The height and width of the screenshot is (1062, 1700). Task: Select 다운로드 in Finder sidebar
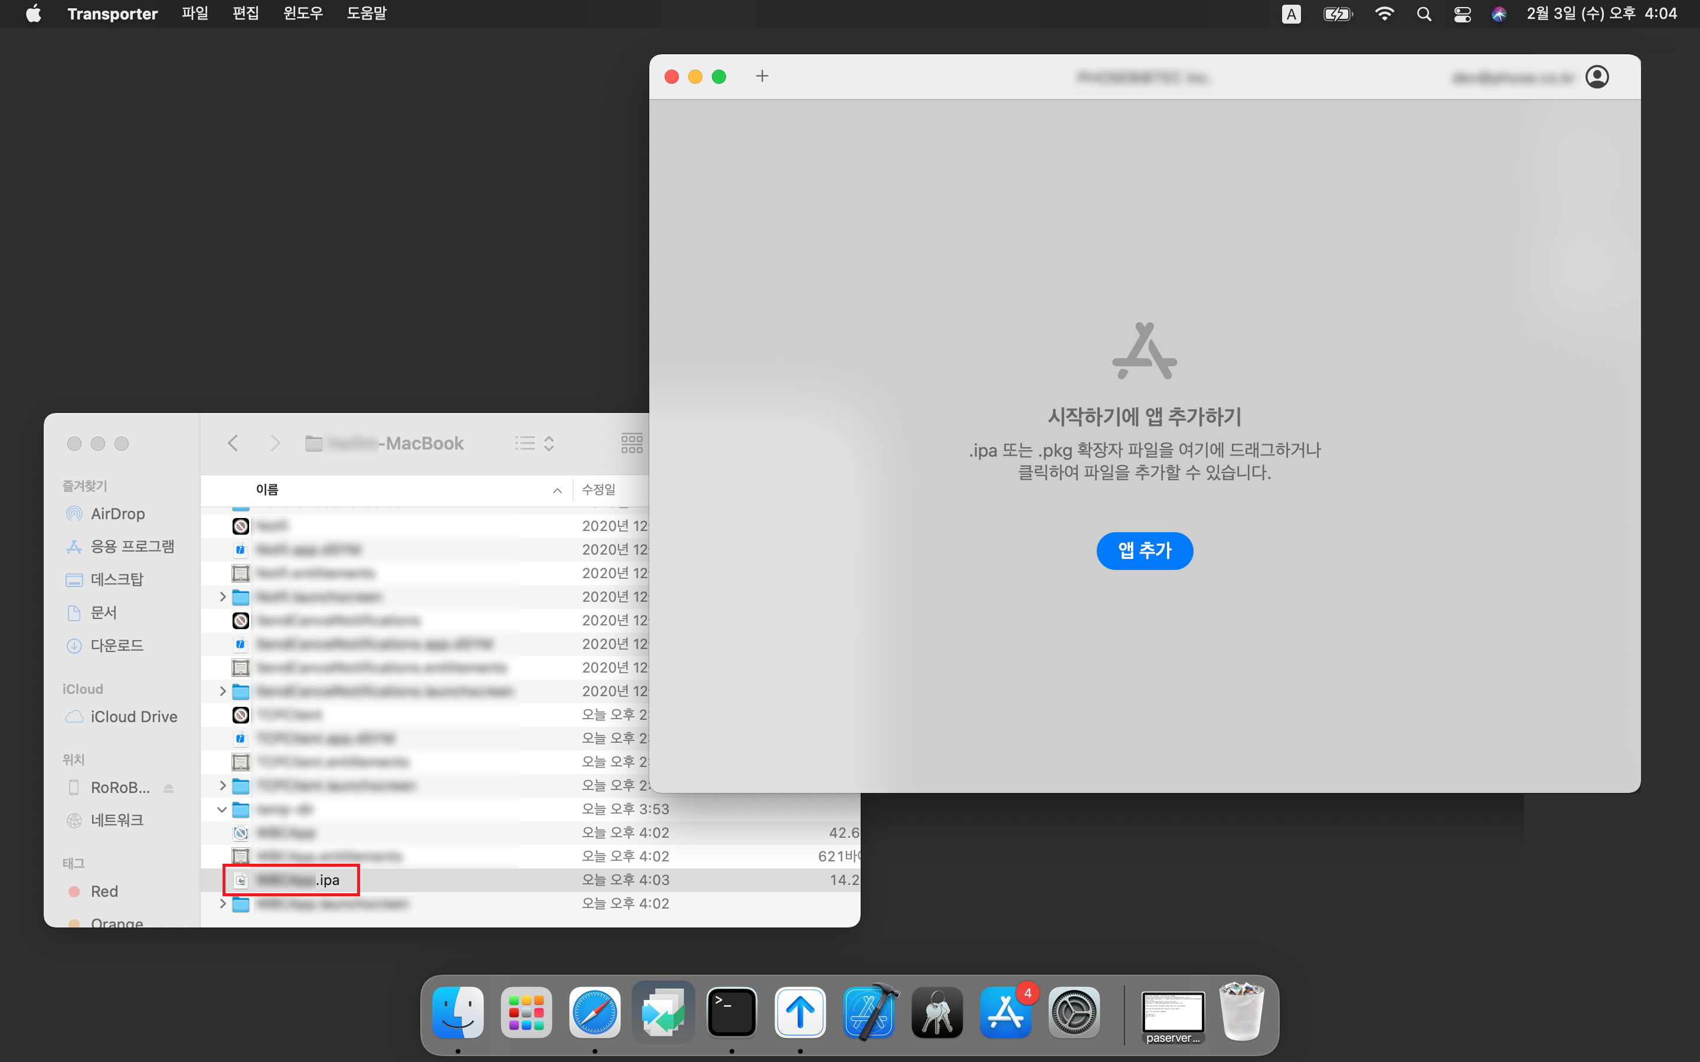(x=117, y=645)
